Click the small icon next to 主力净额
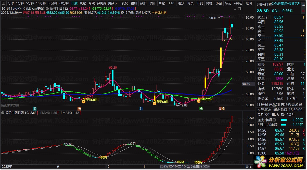307x170 pixels. pos(274,120)
